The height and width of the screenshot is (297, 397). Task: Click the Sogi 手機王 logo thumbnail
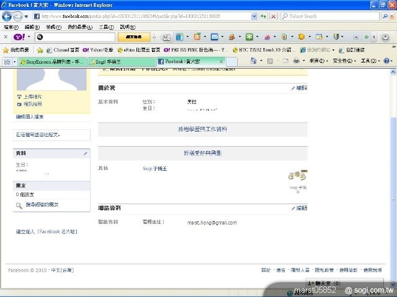(x=298, y=176)
